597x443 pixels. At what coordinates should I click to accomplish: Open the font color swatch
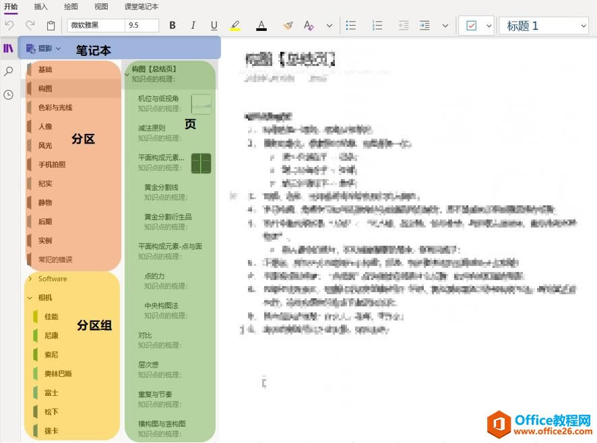click(261, 25)
